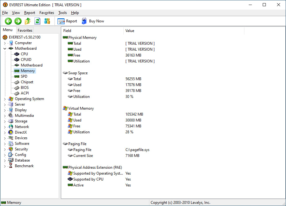Viewport: 286px width, 206px height.
Task: Open the Report menu
Action: tap(30, 13)
